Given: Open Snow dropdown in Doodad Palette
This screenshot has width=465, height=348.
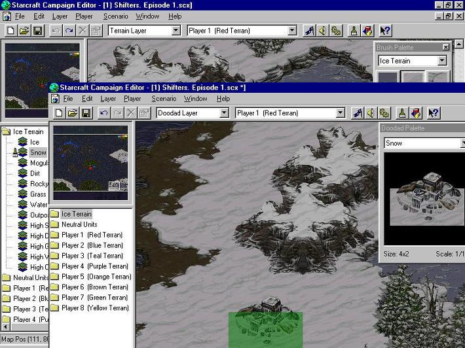Looking at the screenshot, I should tap(462, 143).
